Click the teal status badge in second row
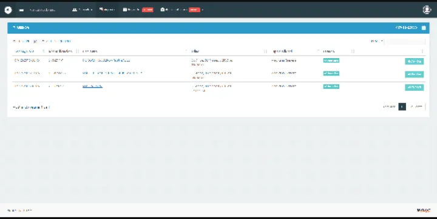 331,73
